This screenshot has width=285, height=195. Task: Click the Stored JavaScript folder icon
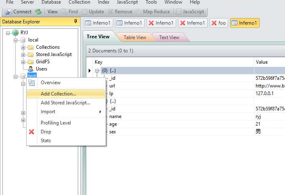coord(31,55)
